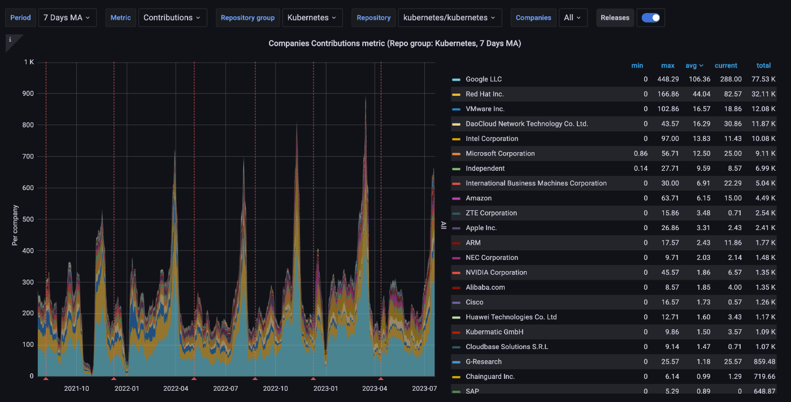The width and height of the screenshot is (791, 402).
Task: Select Google LLC series in legend
Action: pyautogui.click(x=483, y=79)
